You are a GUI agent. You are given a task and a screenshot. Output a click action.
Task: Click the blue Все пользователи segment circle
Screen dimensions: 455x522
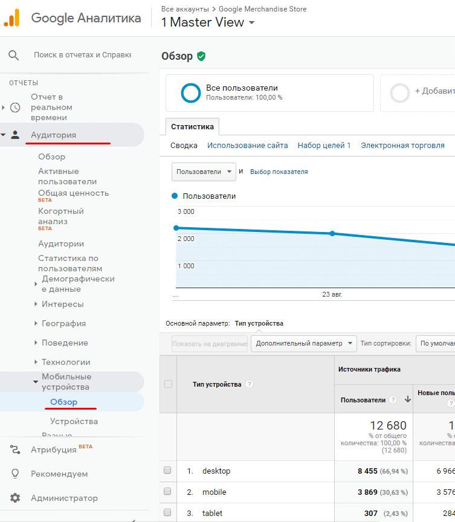191,92
